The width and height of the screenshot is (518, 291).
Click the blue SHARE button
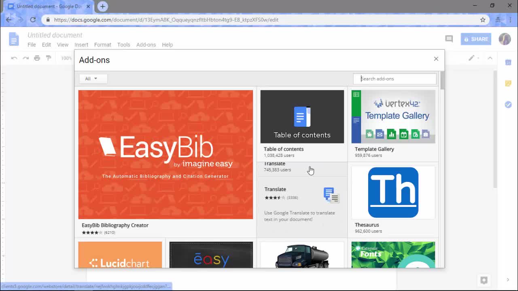point(476,39)
